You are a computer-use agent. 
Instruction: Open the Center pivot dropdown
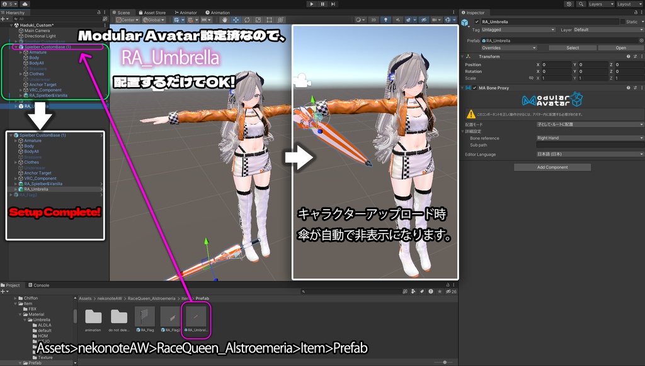tap(128, 20)
